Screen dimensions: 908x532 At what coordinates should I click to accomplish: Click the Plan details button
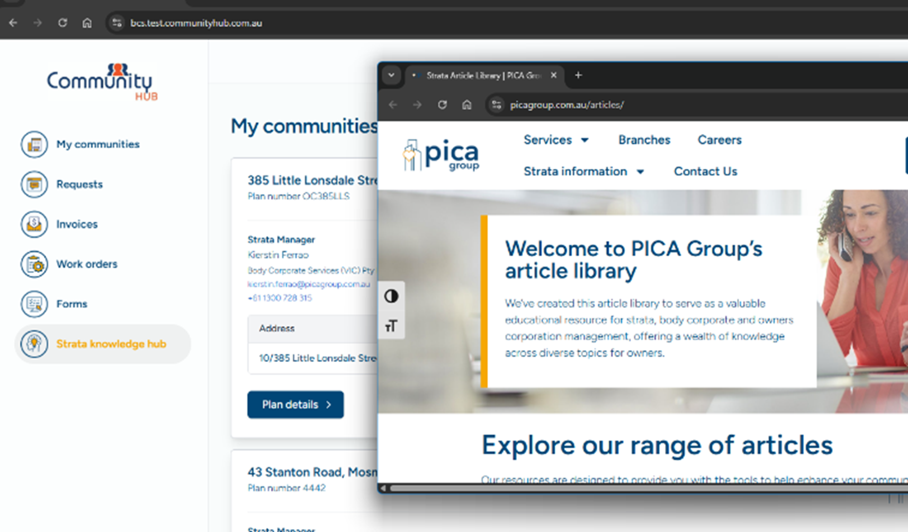295,404
